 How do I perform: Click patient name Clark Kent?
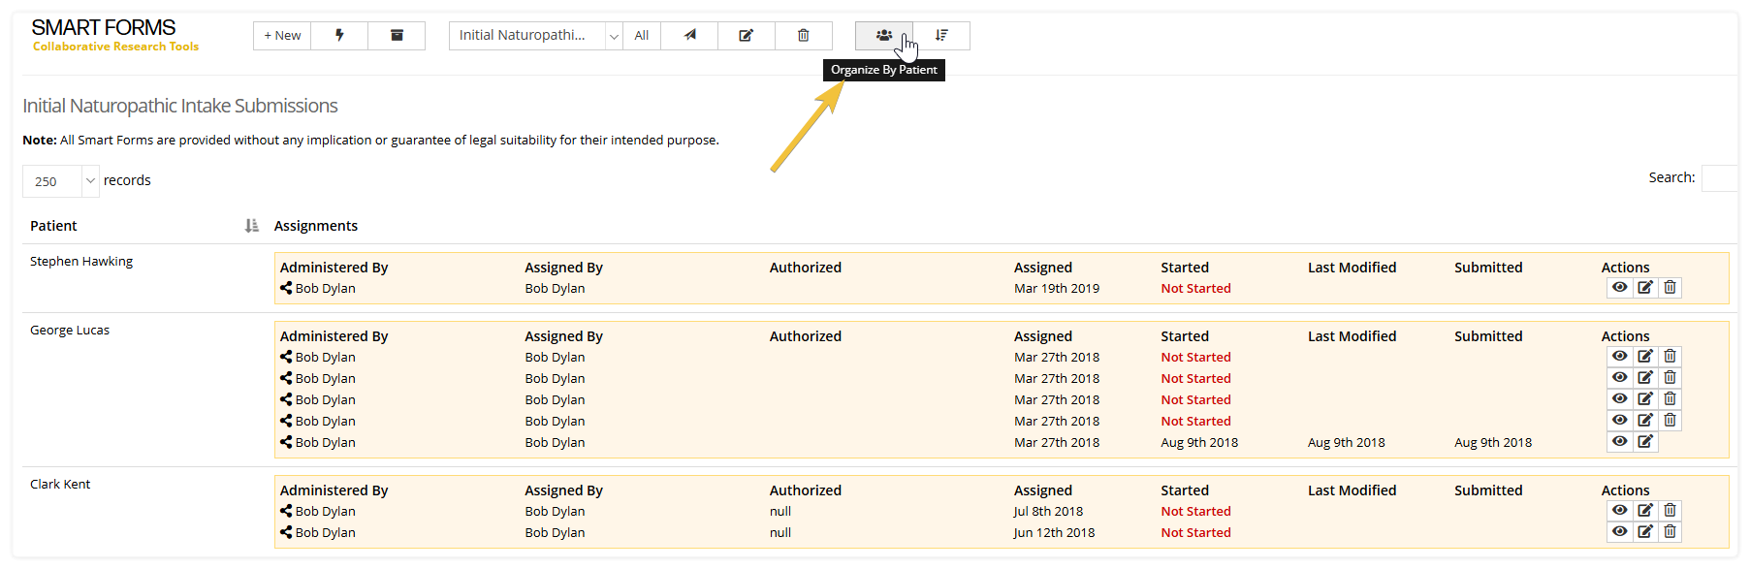coord(60,485)
